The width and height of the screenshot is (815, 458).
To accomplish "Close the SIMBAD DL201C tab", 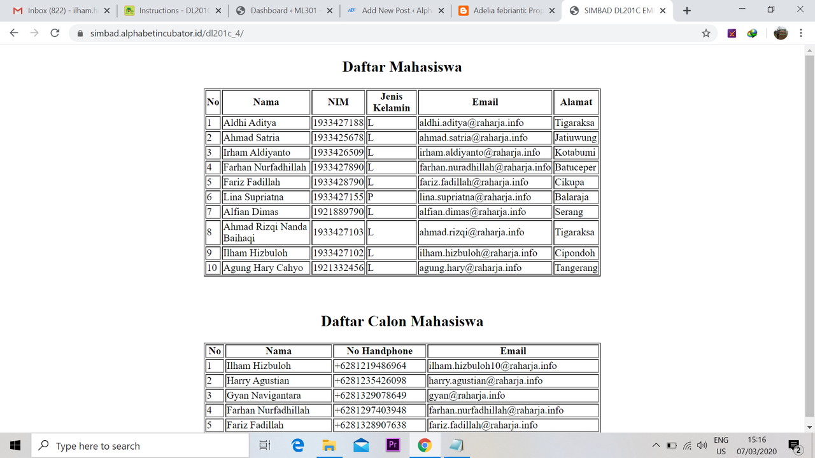I will pyautogui.click(x=663, y=11).
